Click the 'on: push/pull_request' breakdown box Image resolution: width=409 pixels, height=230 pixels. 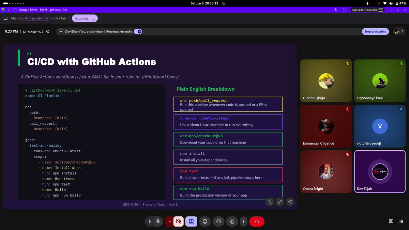(x=228, y=104)
